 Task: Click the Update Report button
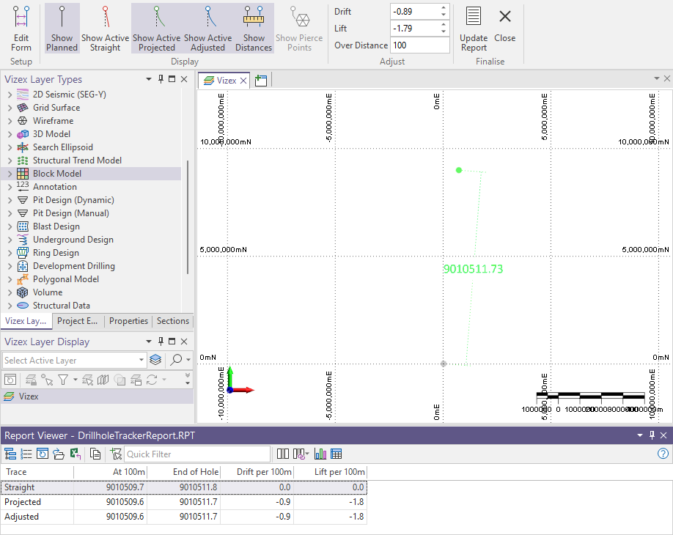coord(474,29)
